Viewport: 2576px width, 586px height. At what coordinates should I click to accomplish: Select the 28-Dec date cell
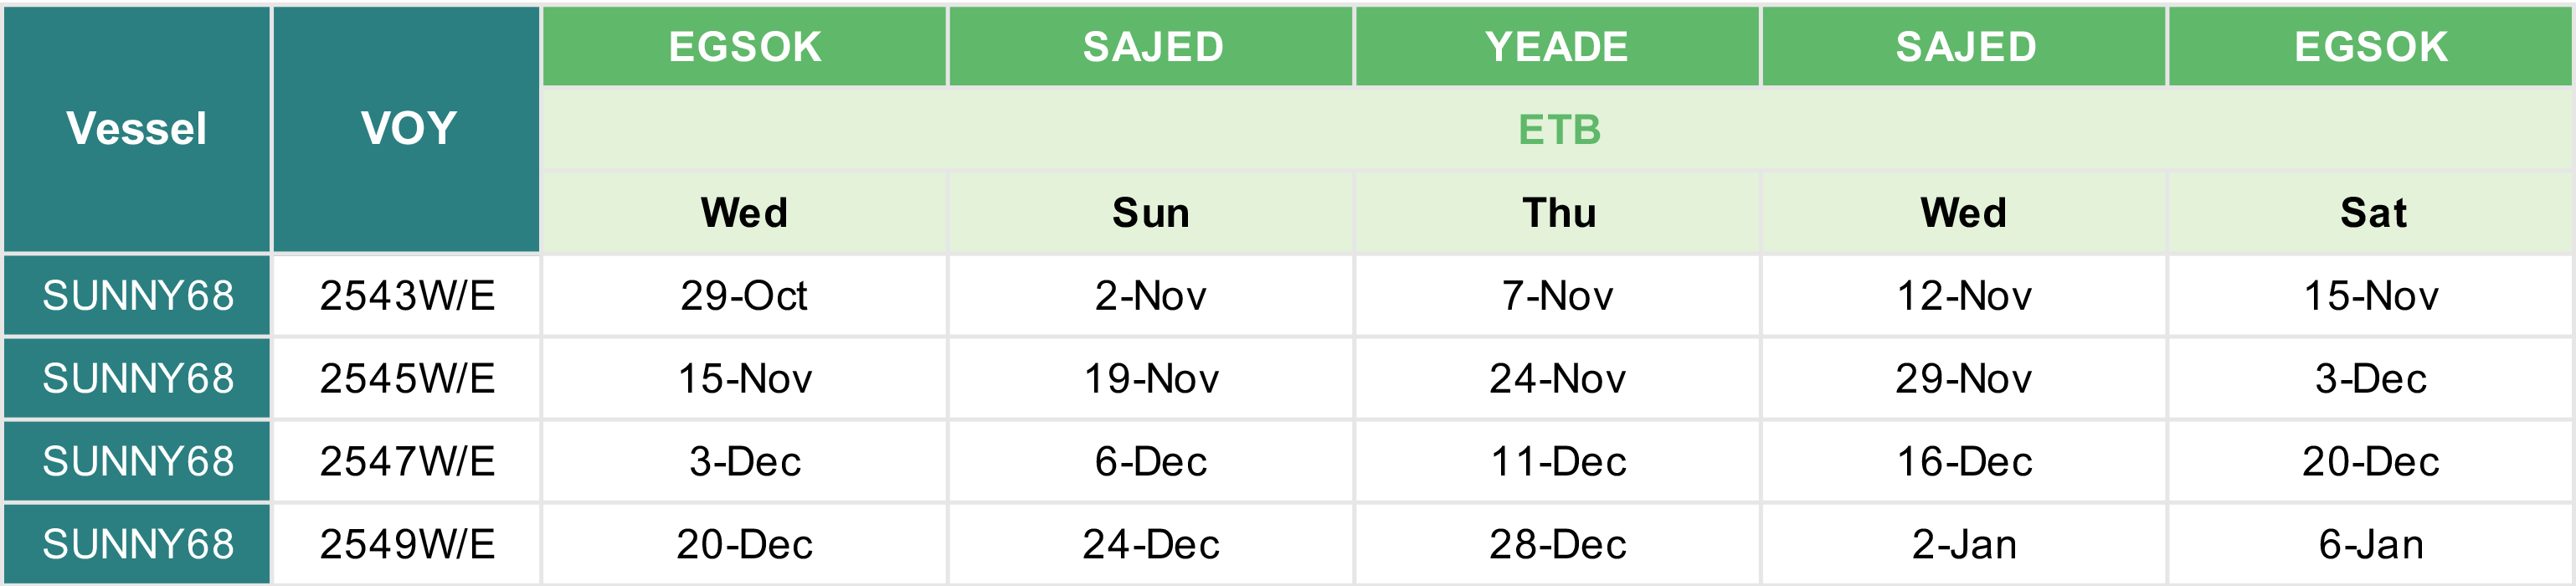pos(1558,545)
